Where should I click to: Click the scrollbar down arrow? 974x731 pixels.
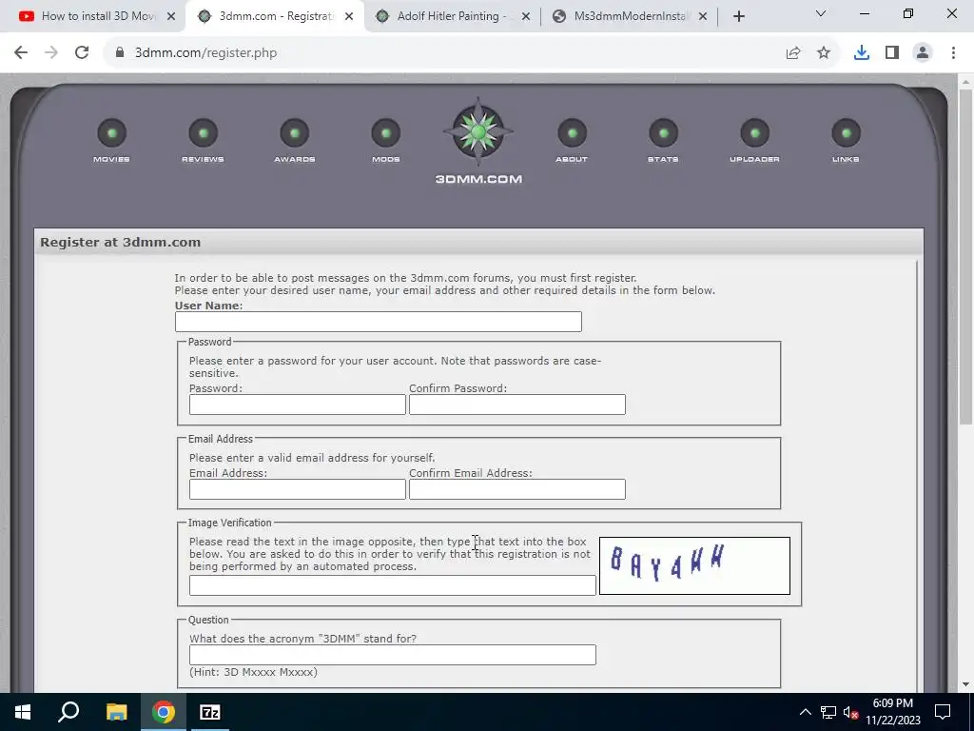[x=965, y=685]
